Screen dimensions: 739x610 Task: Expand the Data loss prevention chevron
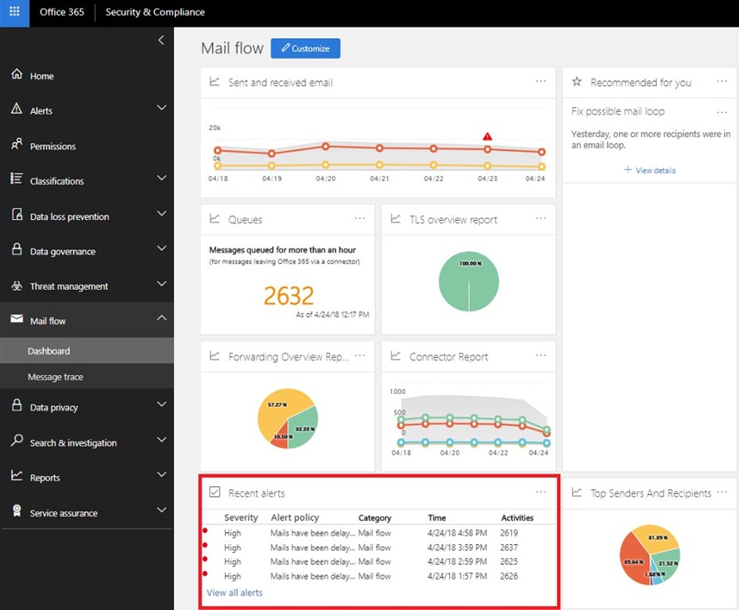point(161,214)
